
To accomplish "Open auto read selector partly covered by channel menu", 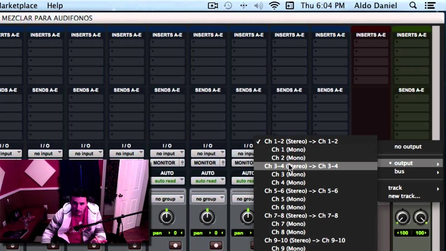I will point(243,181).
